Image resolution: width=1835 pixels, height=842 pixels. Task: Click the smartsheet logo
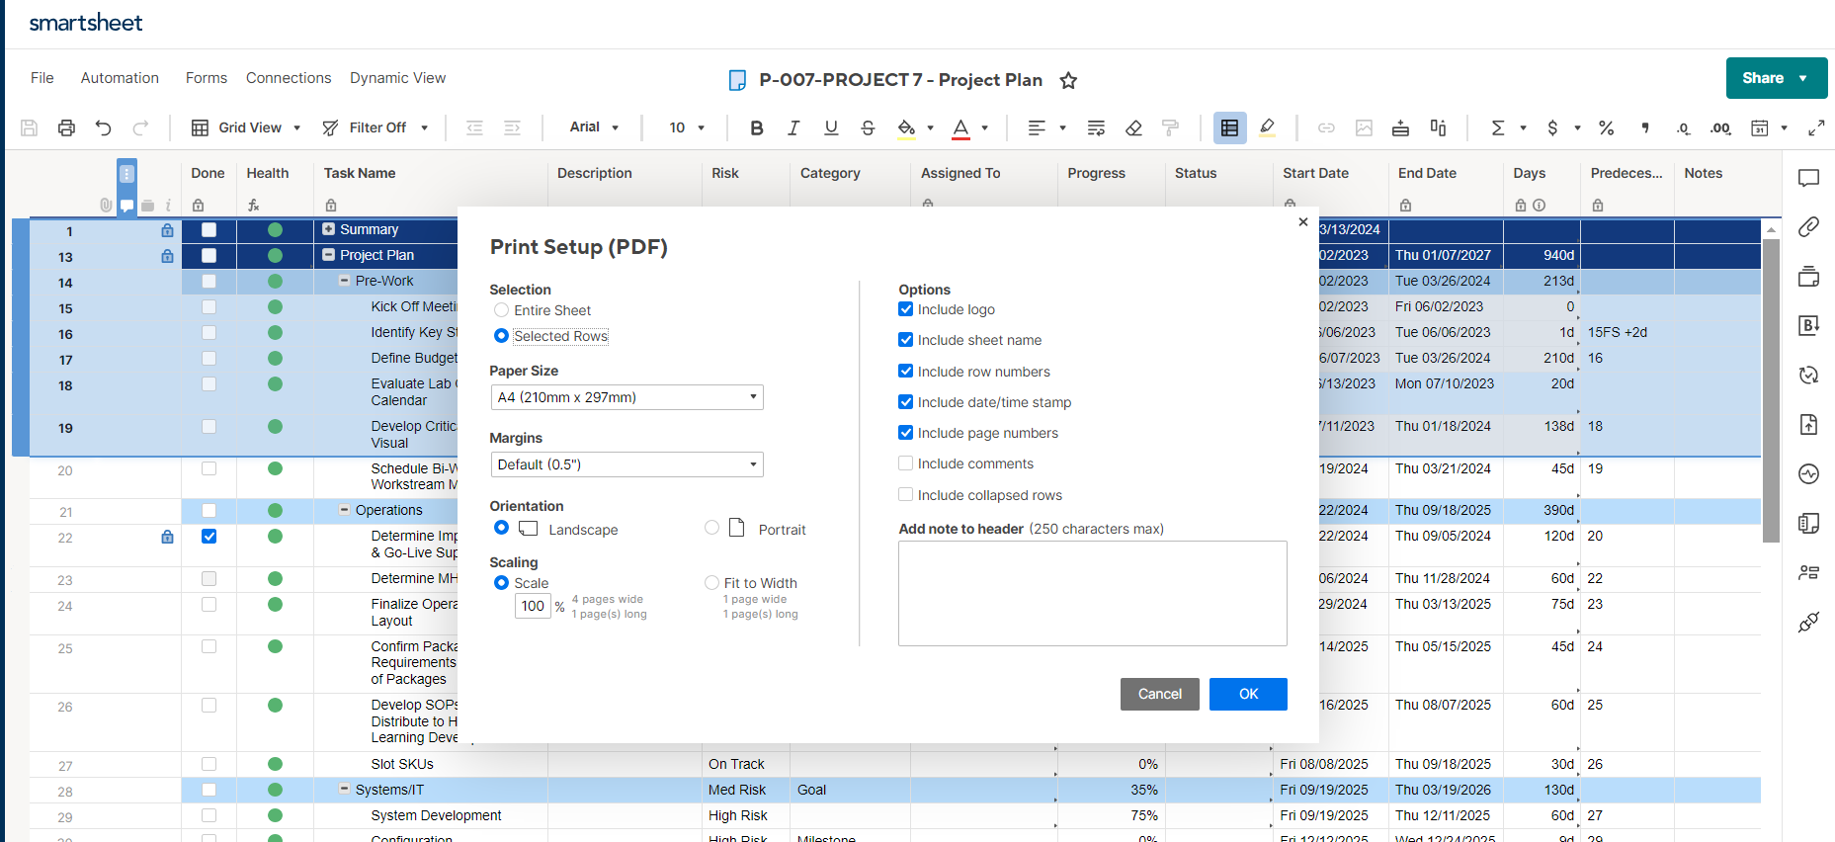click(x=86, y=23)
